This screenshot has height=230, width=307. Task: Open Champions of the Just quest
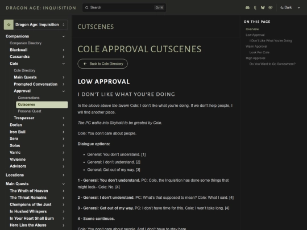pos(31,204)
